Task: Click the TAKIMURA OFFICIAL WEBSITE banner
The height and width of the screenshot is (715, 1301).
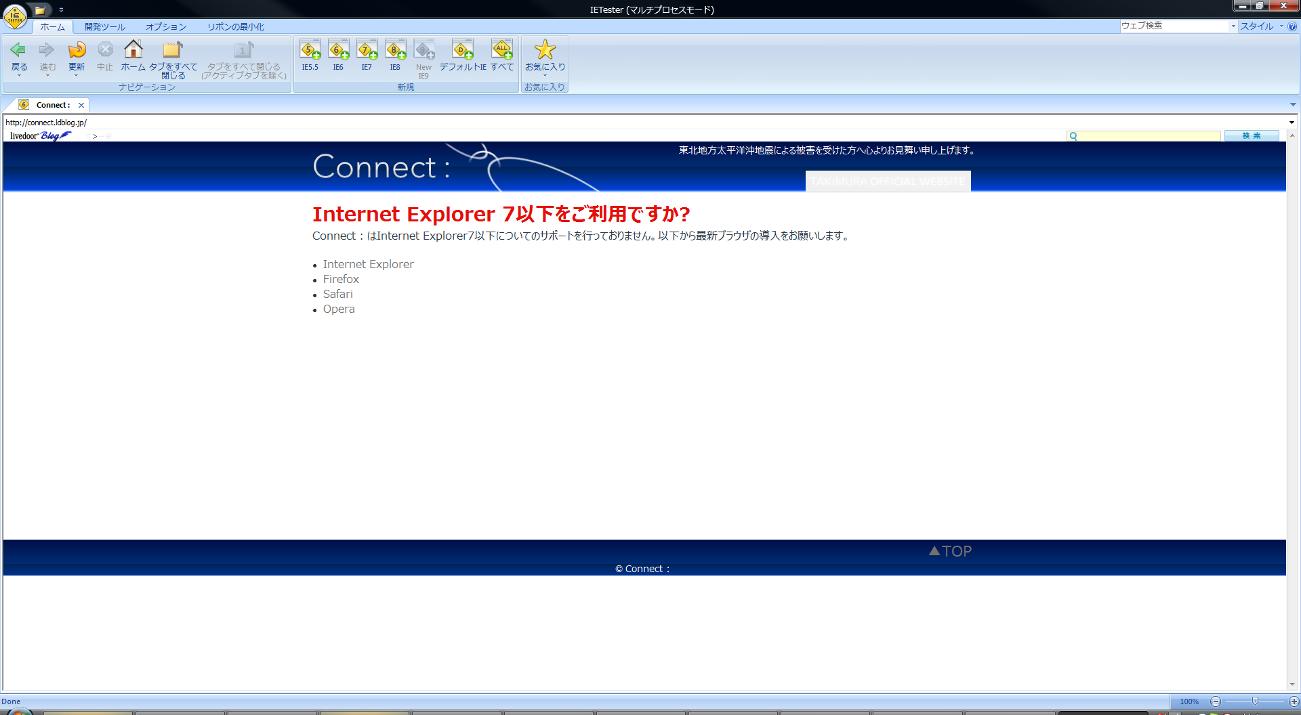Action: click(888, 181)
